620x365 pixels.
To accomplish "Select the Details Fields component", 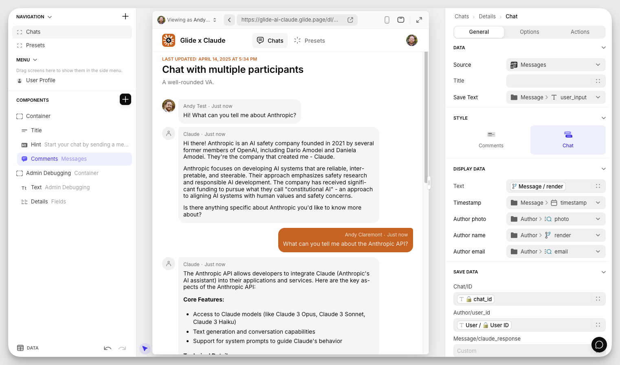I will click(75, 201).
